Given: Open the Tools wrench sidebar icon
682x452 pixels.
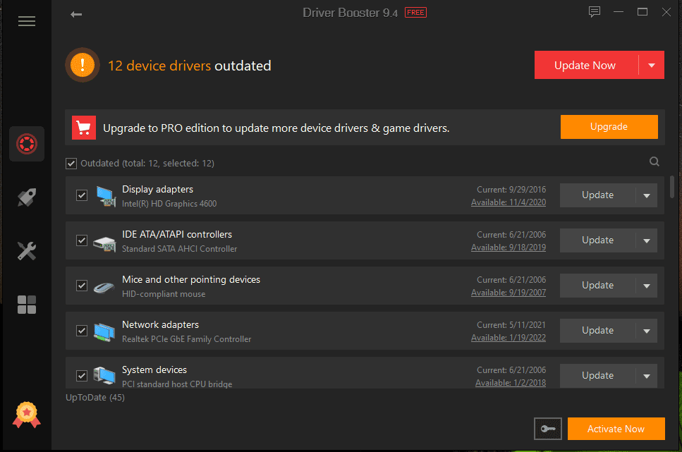Looking at the screenshot, I should click(27, 251).
